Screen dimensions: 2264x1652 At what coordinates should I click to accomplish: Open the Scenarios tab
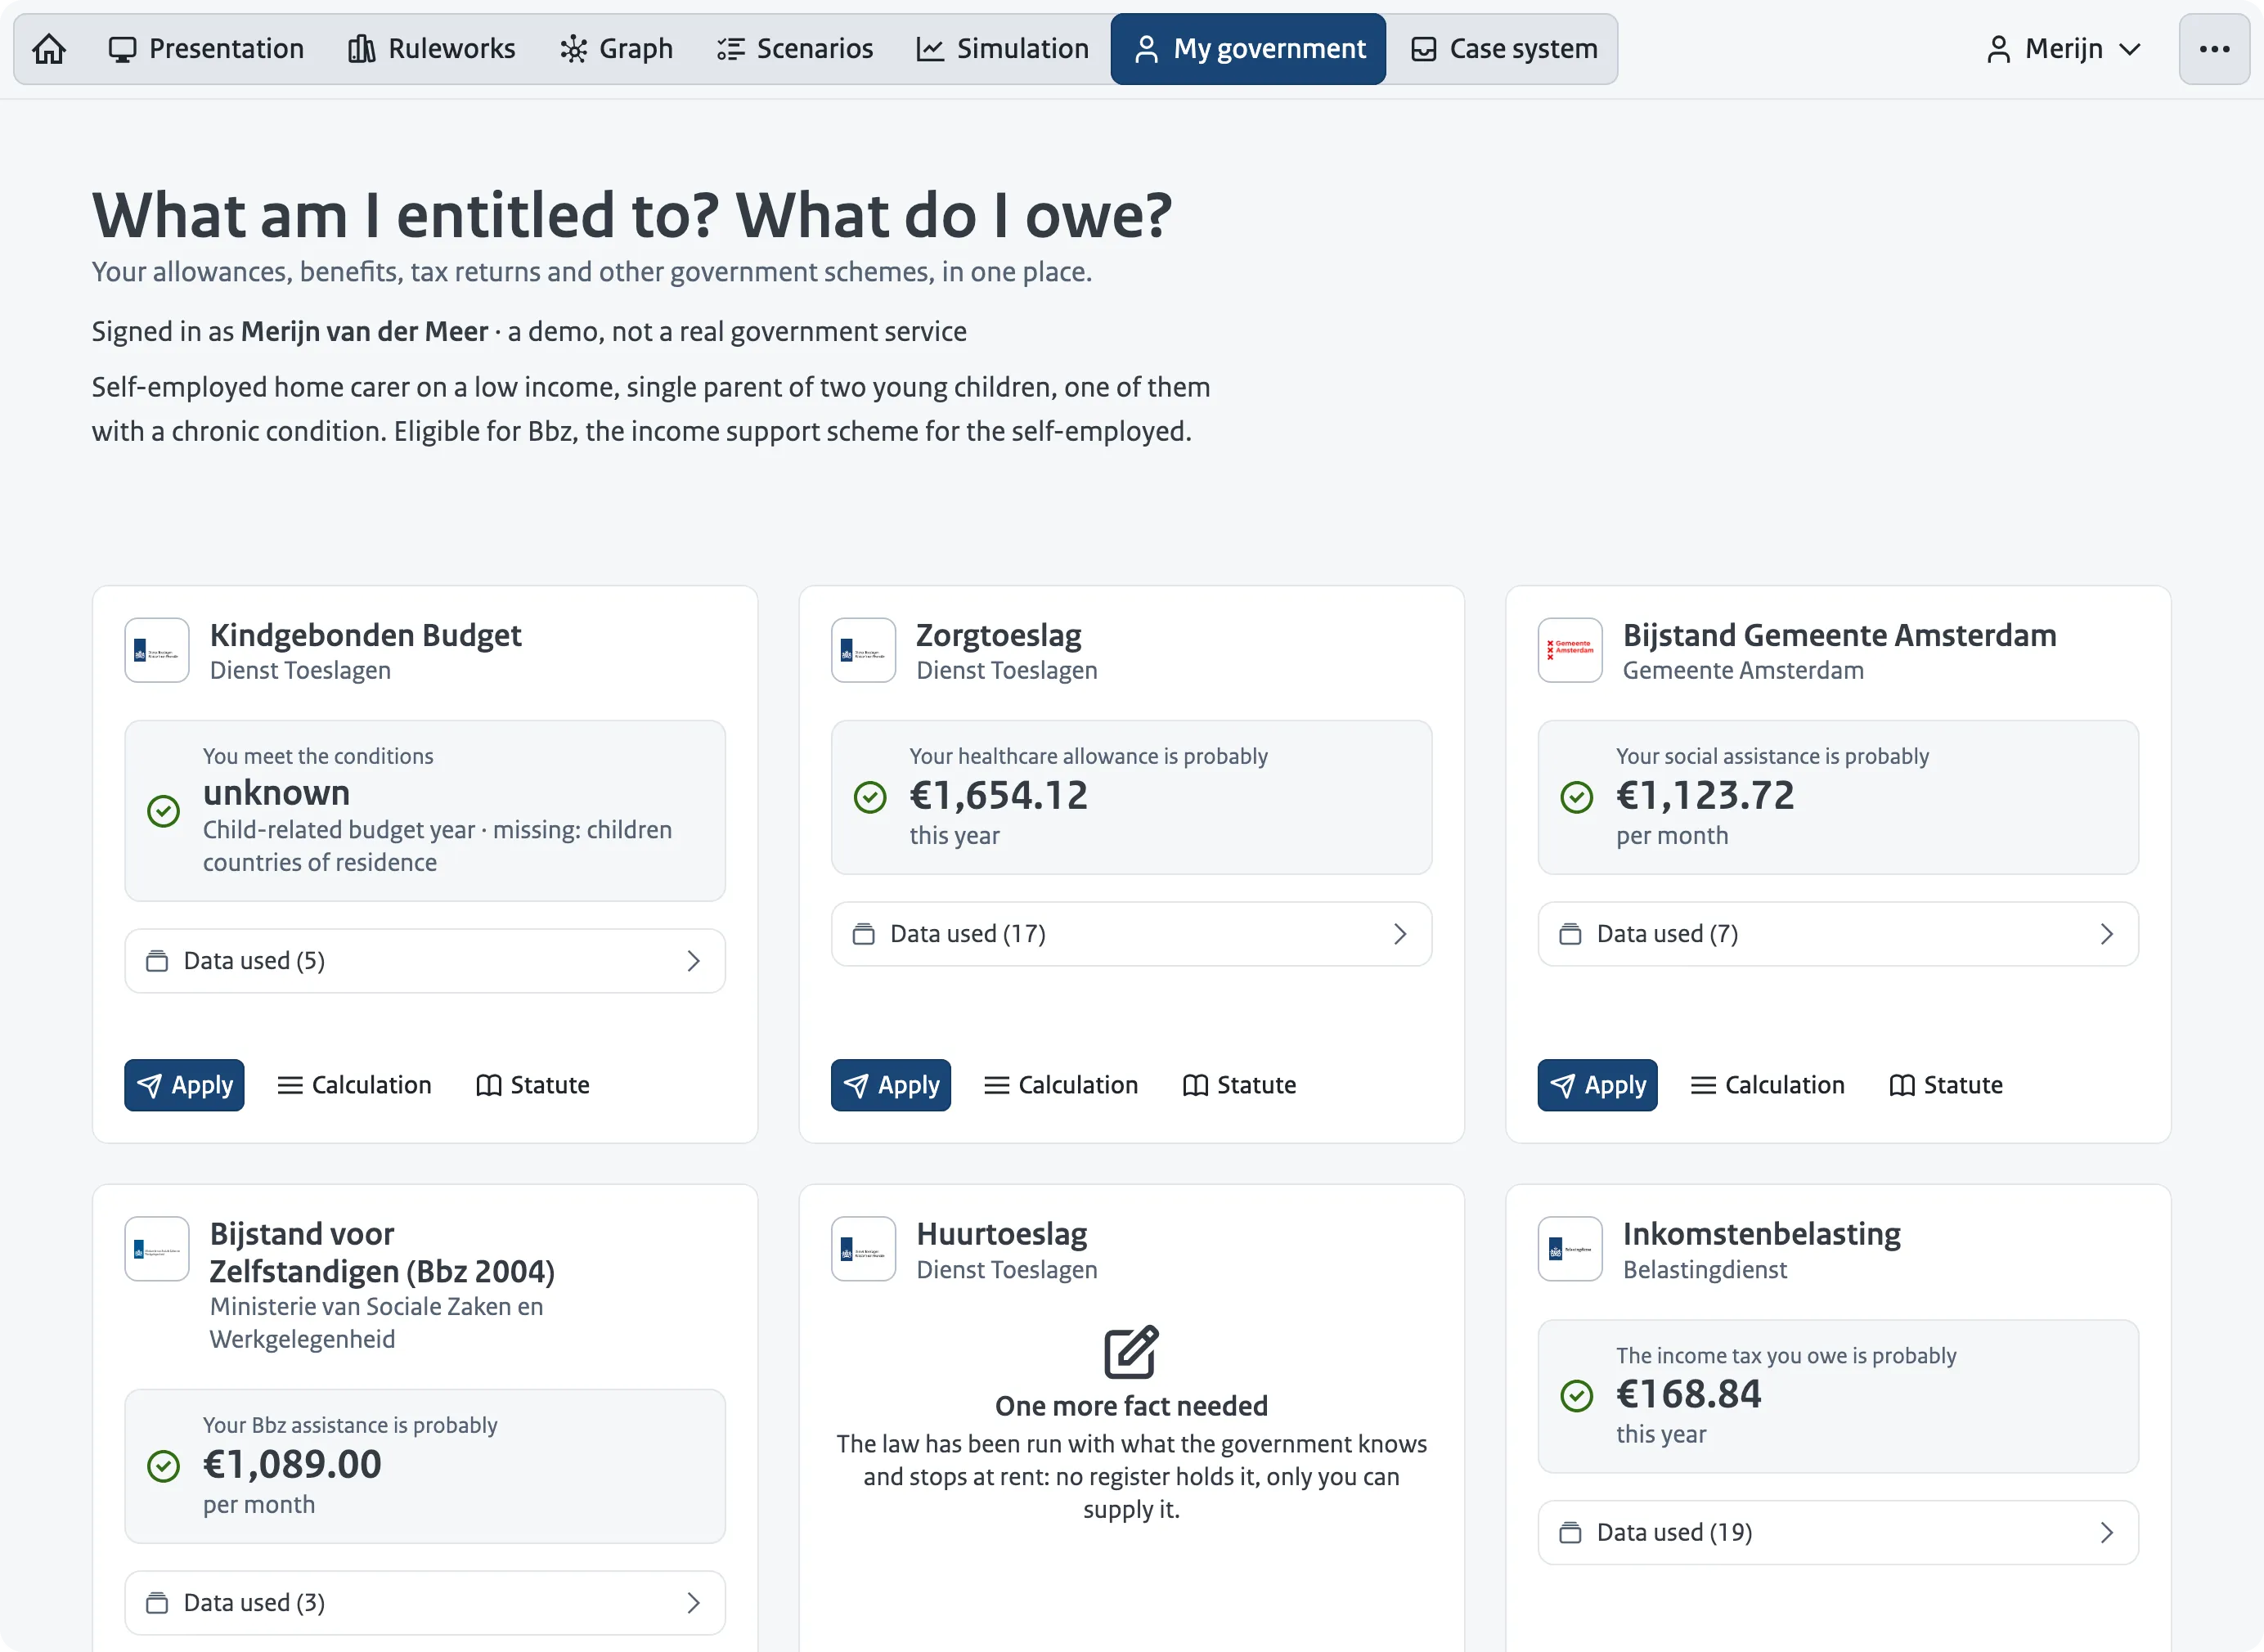click(795, 49)
